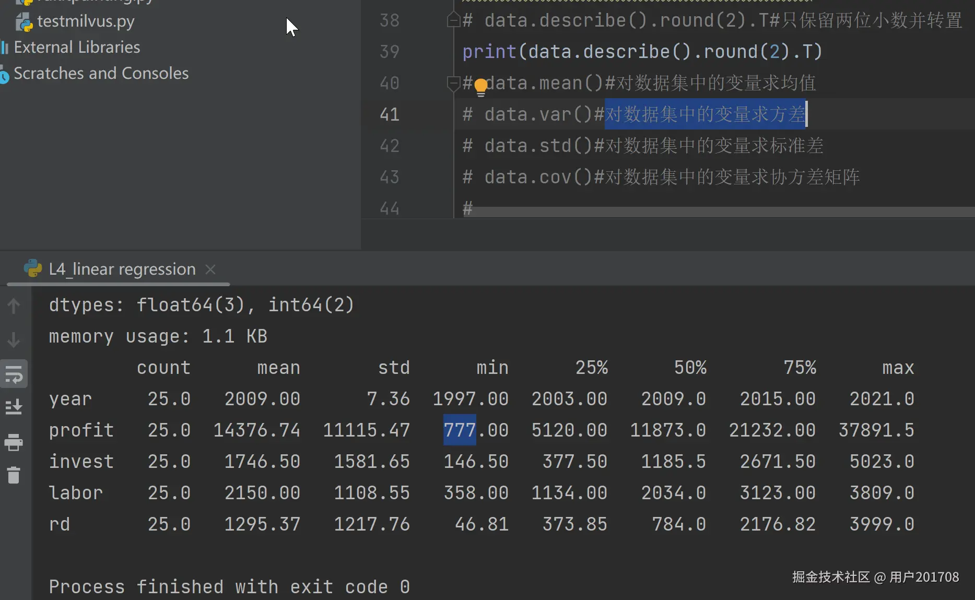Click the highlighted profit min value 777.00
This screenshot has height=600, width=975.
[476, 430]
